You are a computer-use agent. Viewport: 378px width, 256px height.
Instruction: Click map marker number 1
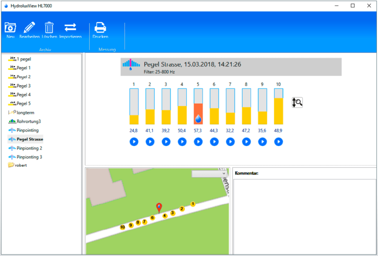tap(193, 204)
